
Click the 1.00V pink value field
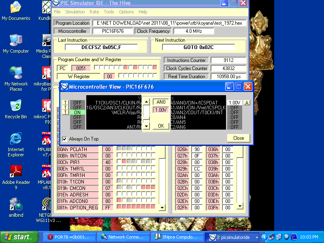pos(161,110)
